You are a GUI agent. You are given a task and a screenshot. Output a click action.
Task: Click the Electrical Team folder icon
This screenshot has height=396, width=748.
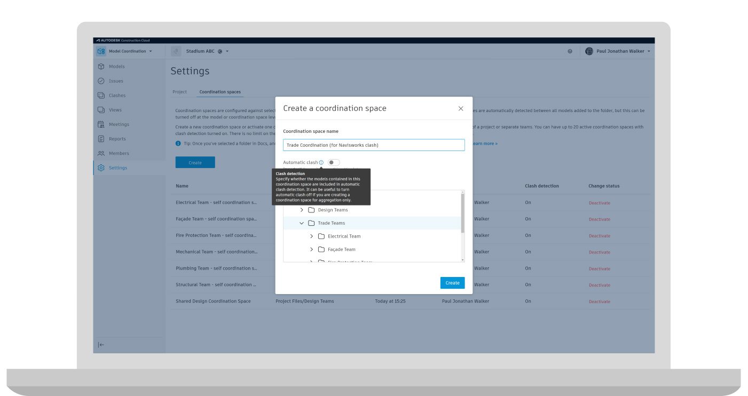321,236
